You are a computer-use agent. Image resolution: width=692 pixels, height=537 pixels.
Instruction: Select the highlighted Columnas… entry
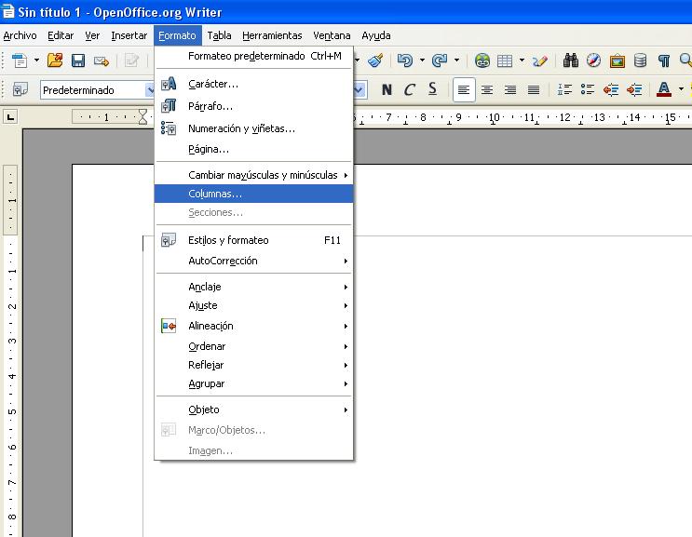pos(253,194)
